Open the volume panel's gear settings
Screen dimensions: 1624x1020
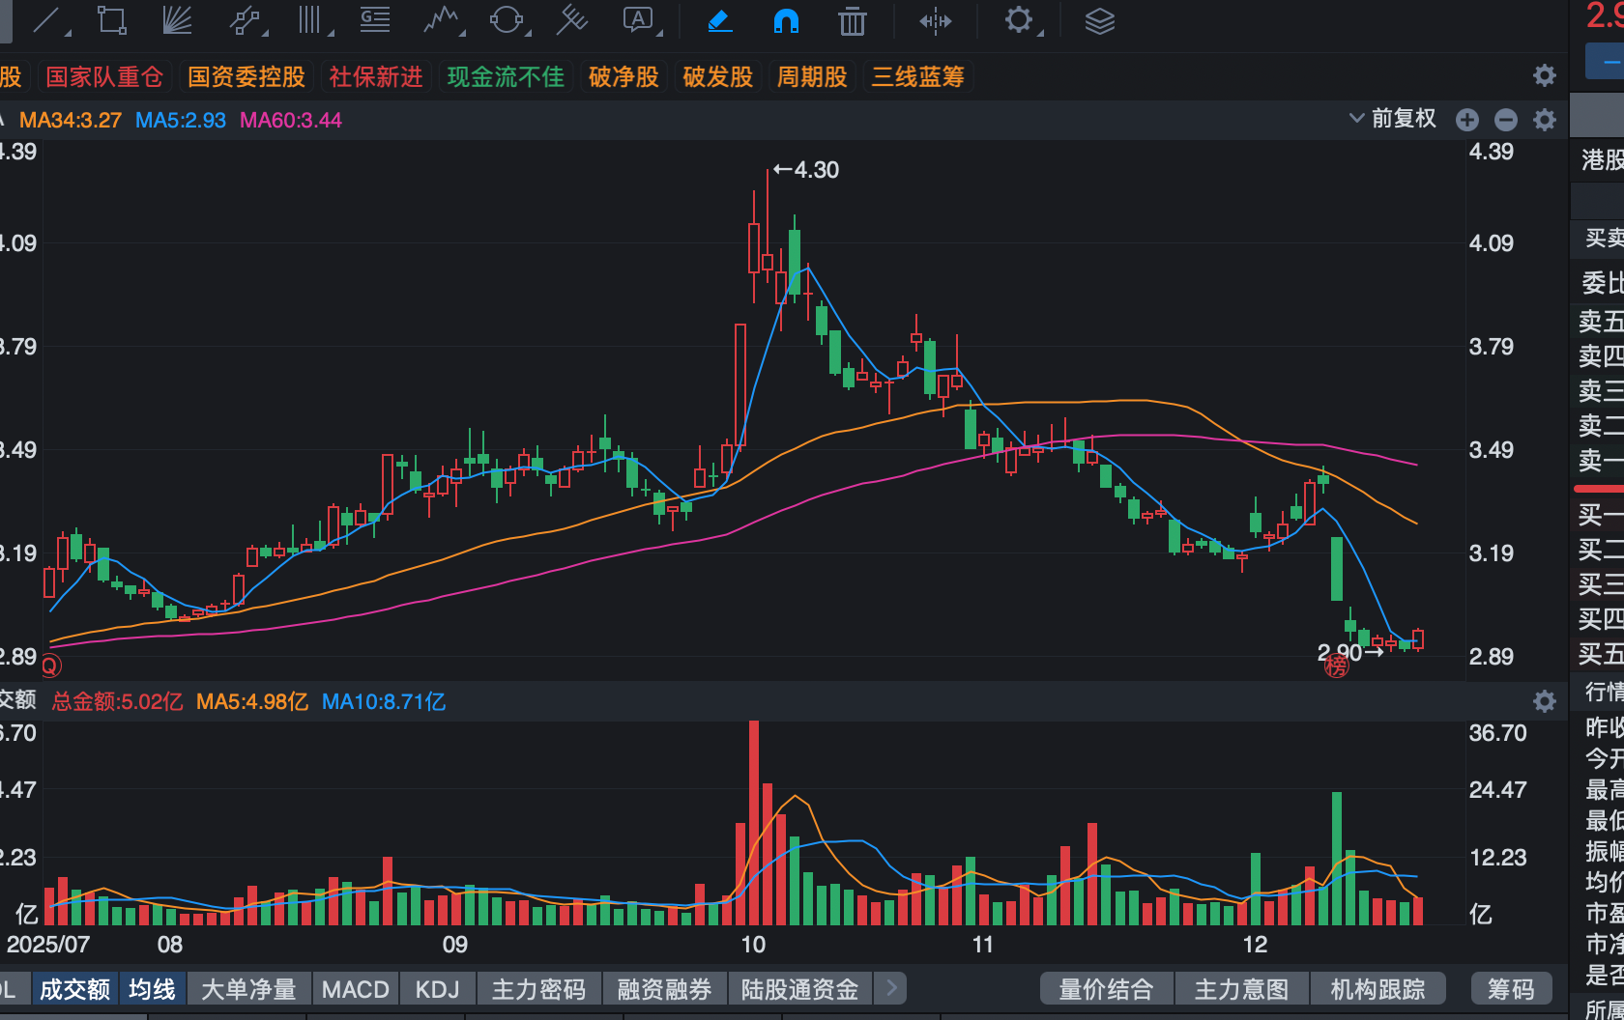[x=1545, y=701]
